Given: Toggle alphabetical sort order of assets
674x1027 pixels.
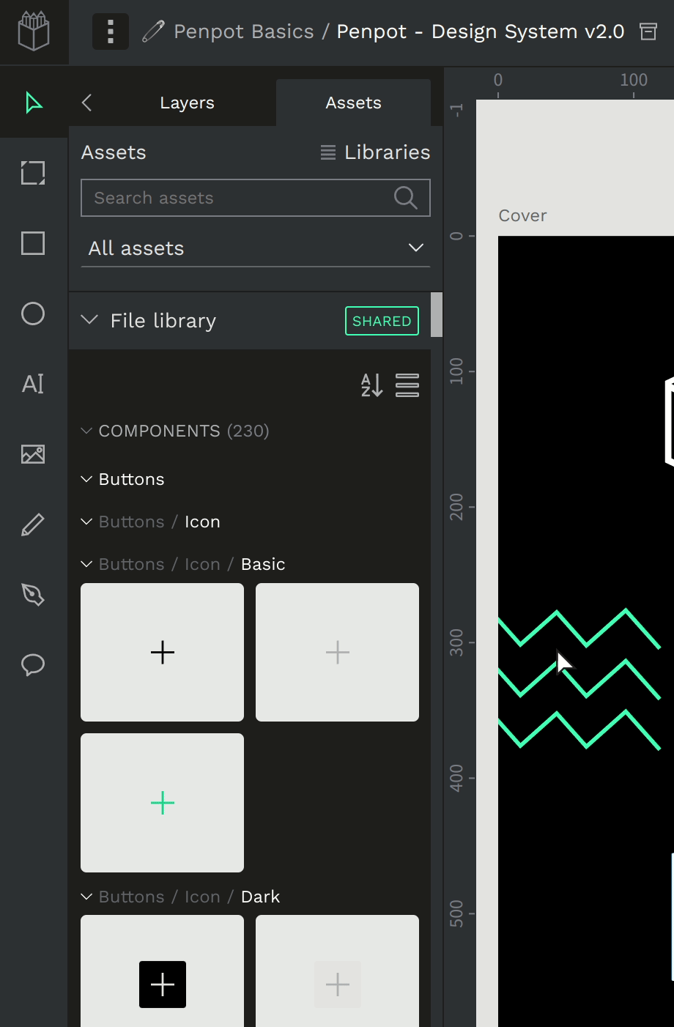Looking at the screenshot, I should click(x=371, y=385).
